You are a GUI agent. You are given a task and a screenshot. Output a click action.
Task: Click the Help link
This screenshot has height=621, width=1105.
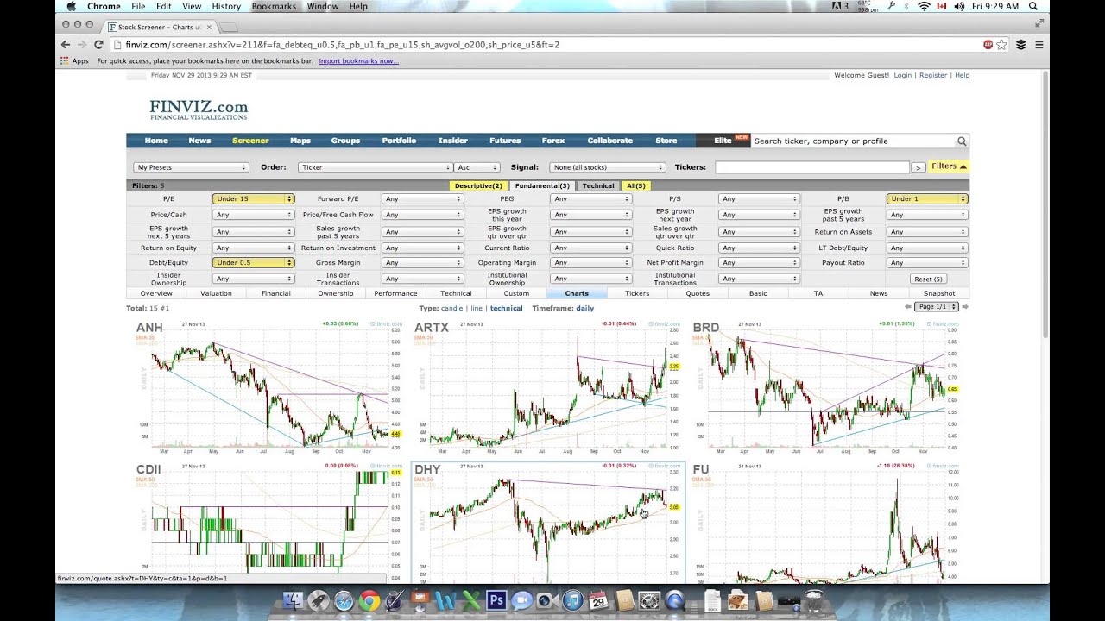pyautogui.click(x=963, y=75)
